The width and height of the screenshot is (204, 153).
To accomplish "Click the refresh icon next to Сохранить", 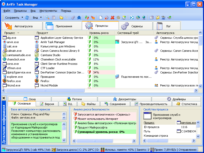I will (27, 18).
